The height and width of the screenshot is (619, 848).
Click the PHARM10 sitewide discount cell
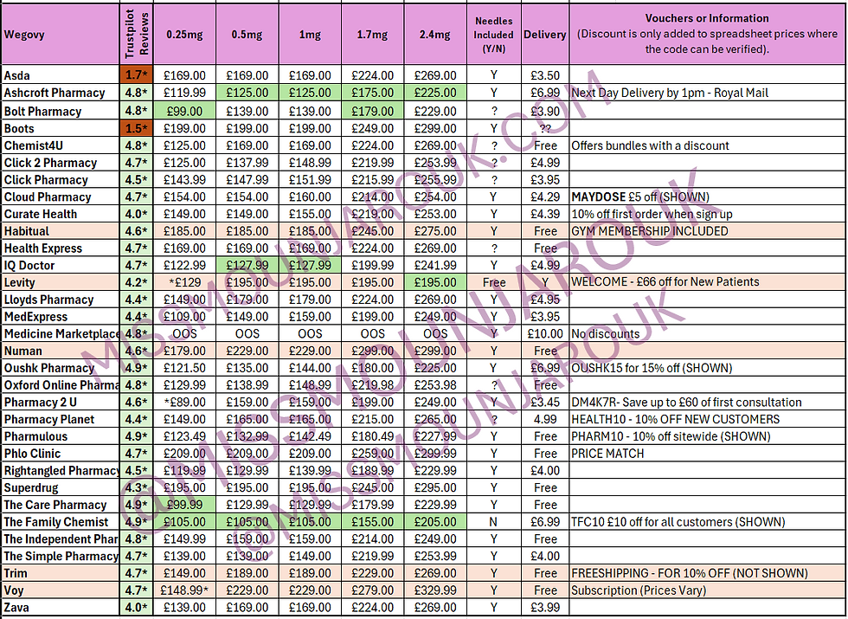[708, 436]
